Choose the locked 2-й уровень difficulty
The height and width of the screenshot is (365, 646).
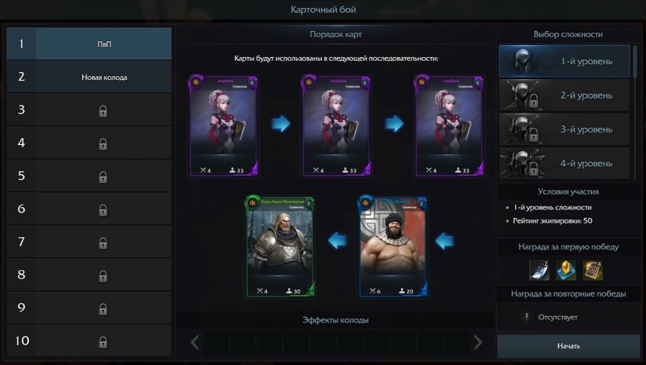click(564, 95)
